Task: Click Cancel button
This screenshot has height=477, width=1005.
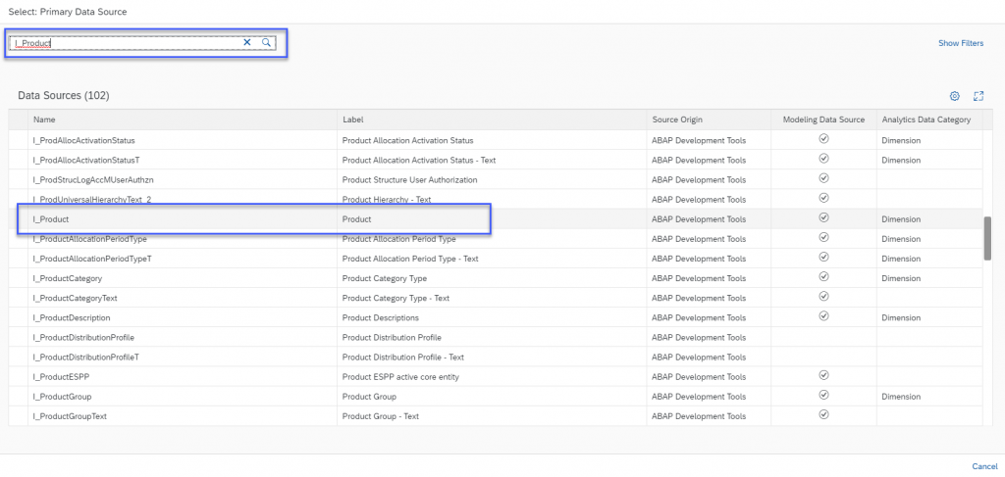Action: 984,466
